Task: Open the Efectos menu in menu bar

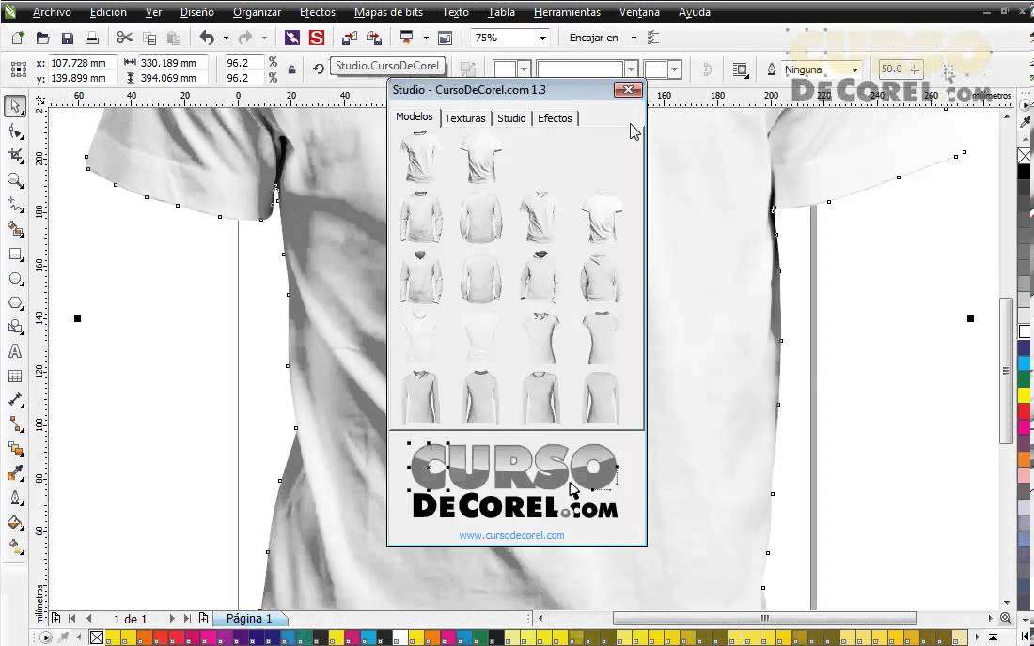Action: tap(317, 12)
